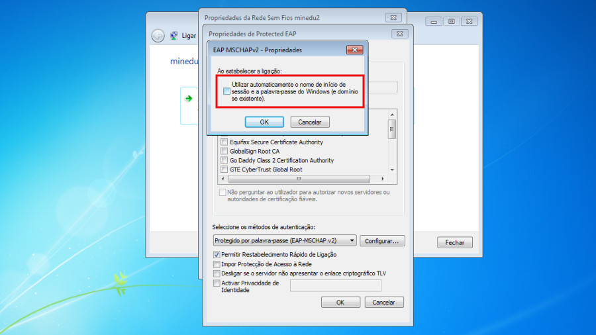The height and width of the screenshot is (335, 596).
Task: Click Cancelar in the Protected EAP window
Action: pos(384,303)
